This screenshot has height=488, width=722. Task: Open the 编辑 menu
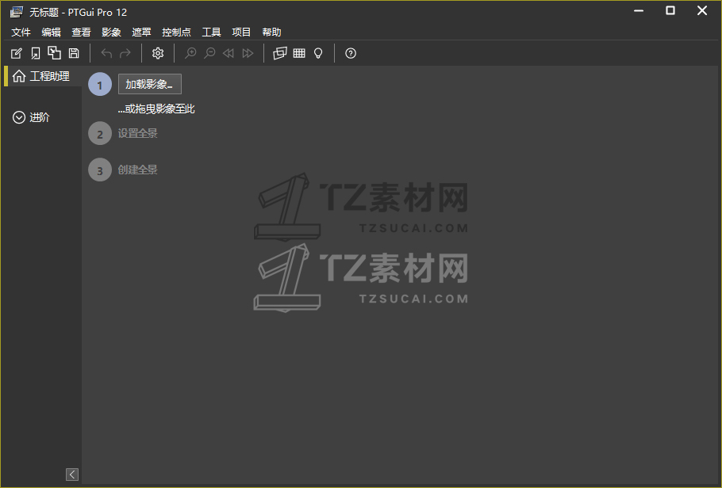(x=51, y=32)
